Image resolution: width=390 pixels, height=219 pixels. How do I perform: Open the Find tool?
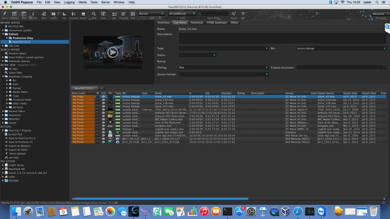point(94,14)
